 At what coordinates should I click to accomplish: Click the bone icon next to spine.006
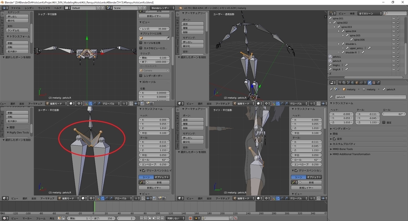pos(351,40)
